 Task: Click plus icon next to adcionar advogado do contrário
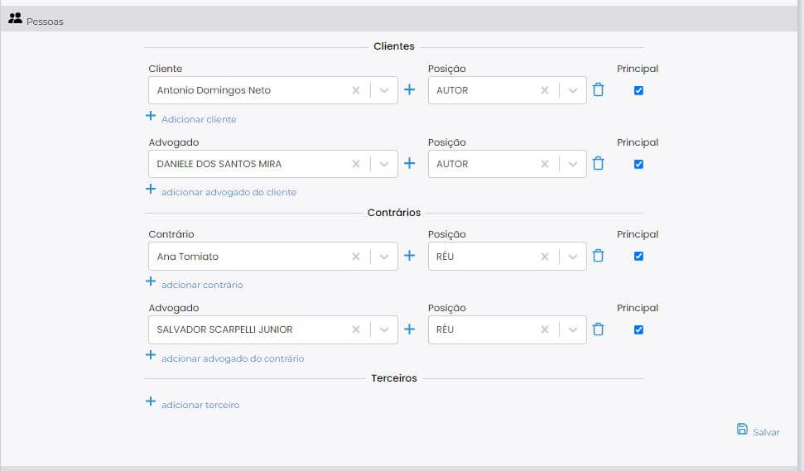[x=151, y=355]
